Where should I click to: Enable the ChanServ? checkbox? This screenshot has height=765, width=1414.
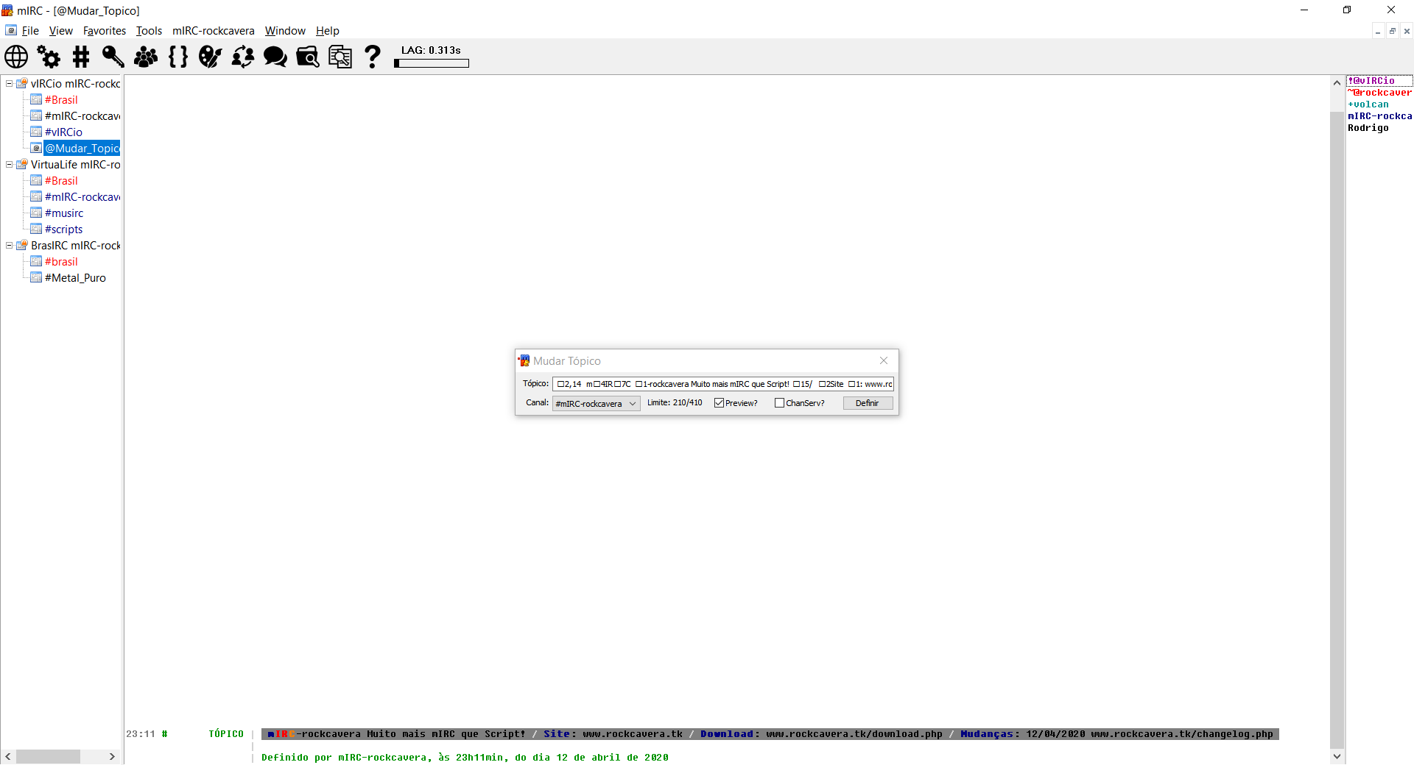pyautogui.click(x=780, y=402)
